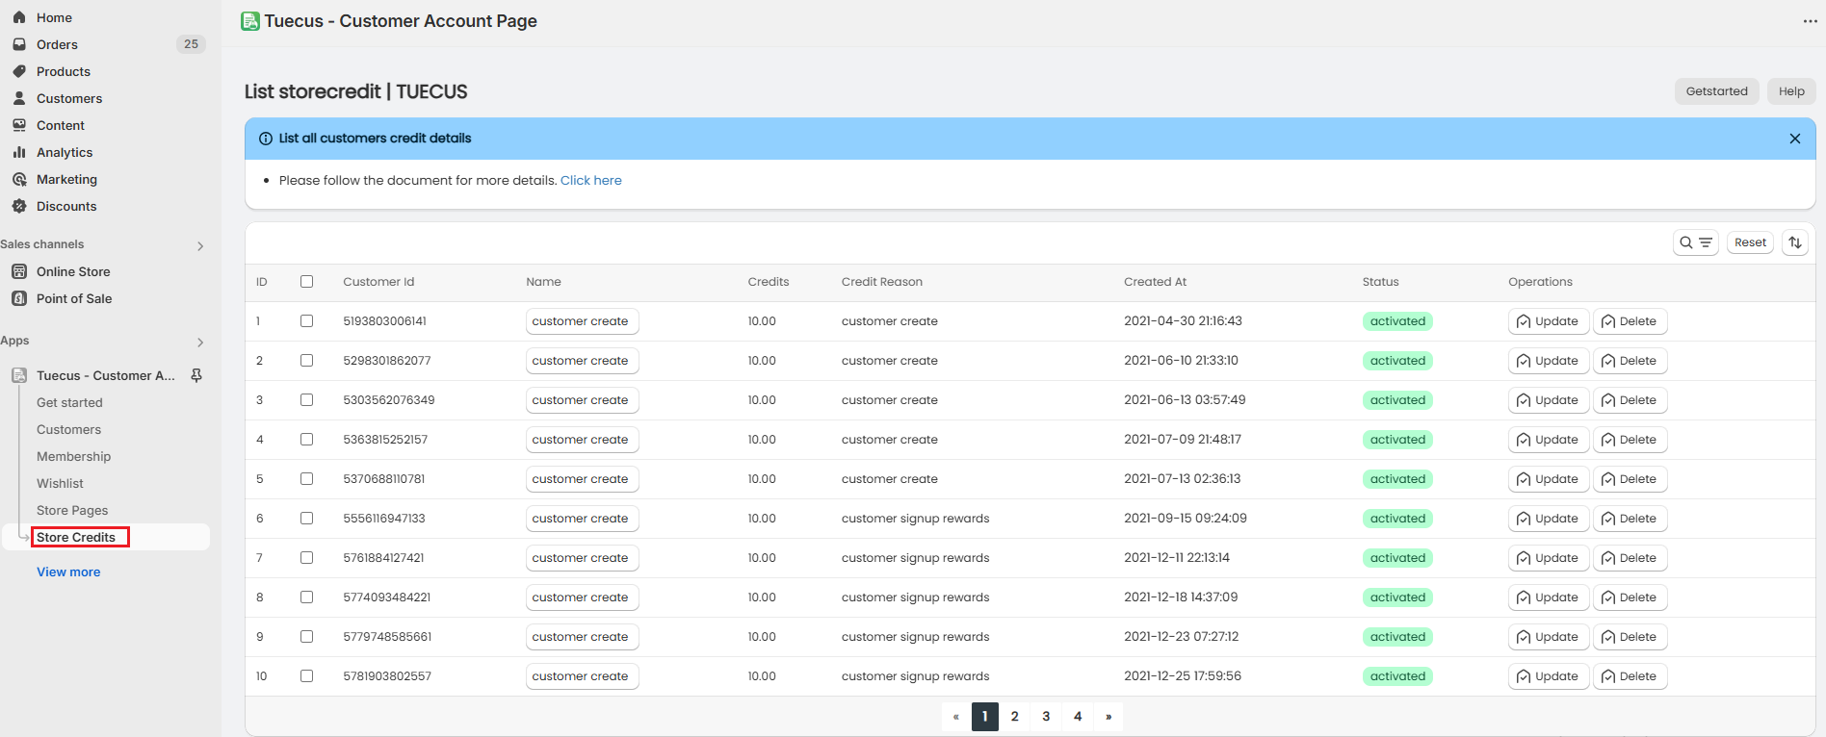The image size is (1826, 737).
Task: Unpin the Tuecus app with the pin icon
Action: 196,375
